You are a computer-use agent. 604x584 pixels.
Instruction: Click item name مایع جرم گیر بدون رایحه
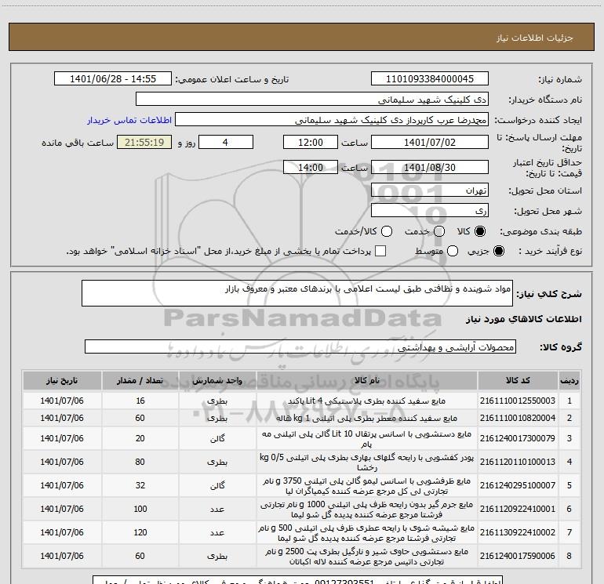[367, 510]
